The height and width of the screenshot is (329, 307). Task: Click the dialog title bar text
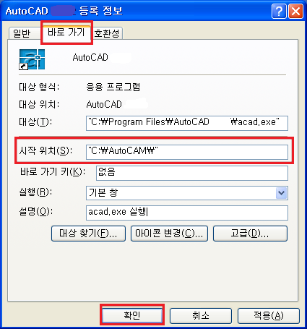64,11
